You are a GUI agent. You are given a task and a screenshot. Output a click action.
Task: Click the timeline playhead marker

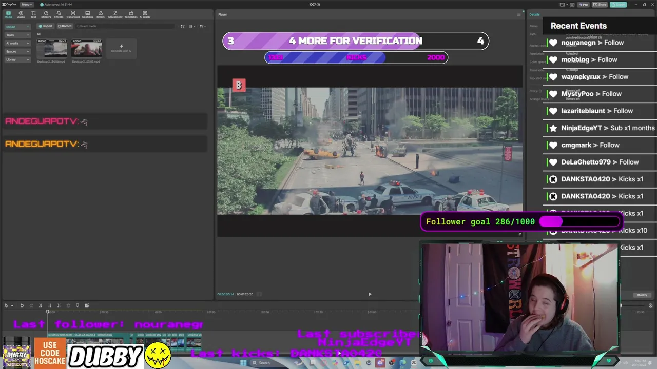pyautogui.click(x=48, y=312)
